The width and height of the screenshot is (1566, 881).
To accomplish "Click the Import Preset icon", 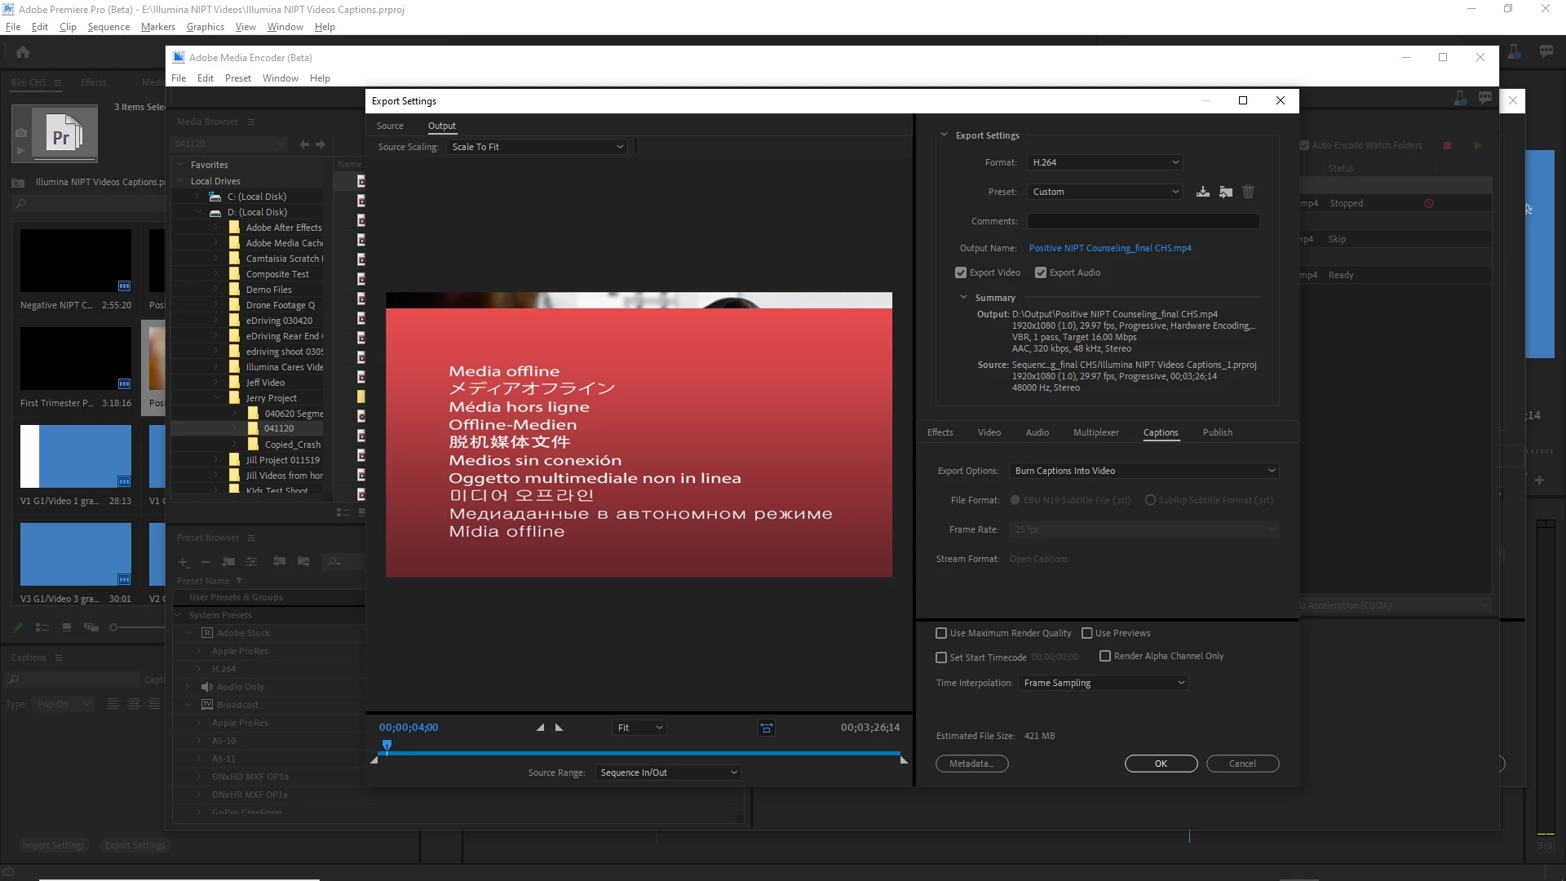I will pos(1225,192).
